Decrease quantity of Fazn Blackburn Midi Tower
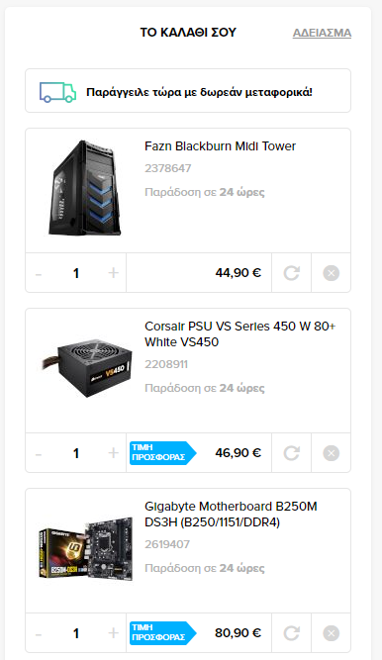This screenshot has width=382, height=660. 39,274
